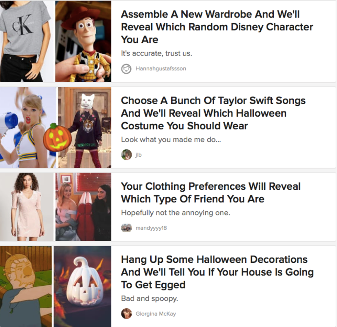Visit author mandyyyy18's profile name
337x327 pixels.
pyautogui.click(x=151, y=228)
